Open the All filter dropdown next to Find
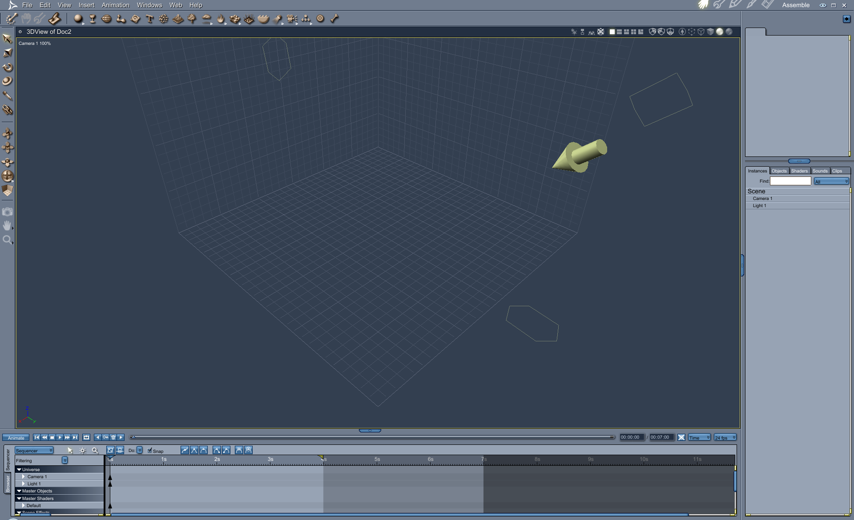Screen dimensions: 854x520 tap(831, 181)
